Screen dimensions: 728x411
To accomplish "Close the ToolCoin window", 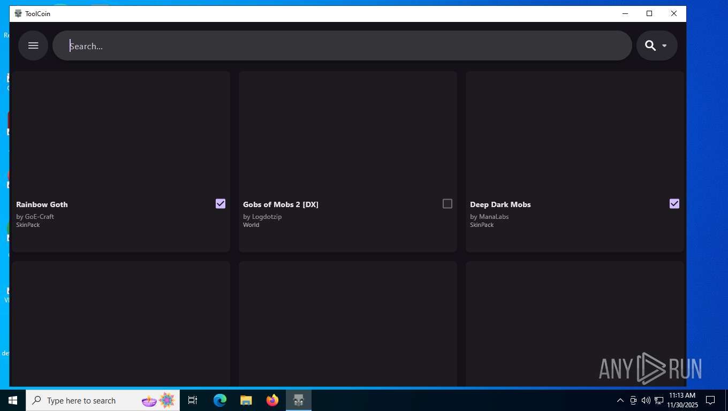I will coord(674,13).
